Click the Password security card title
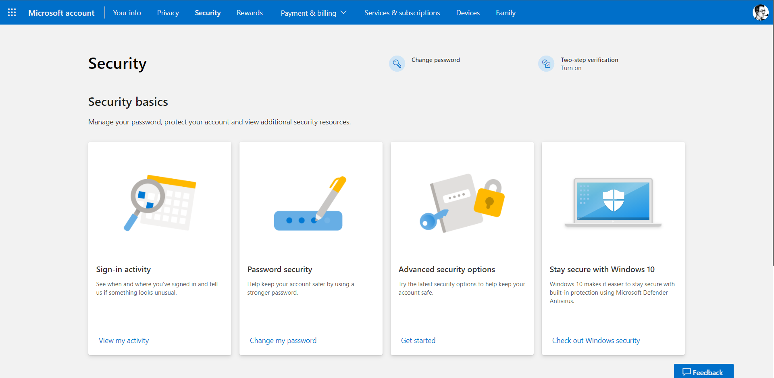 coord(280,269)
